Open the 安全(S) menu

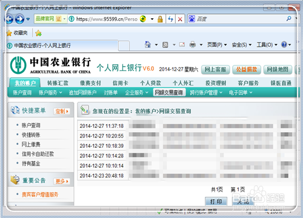[242, 45]
